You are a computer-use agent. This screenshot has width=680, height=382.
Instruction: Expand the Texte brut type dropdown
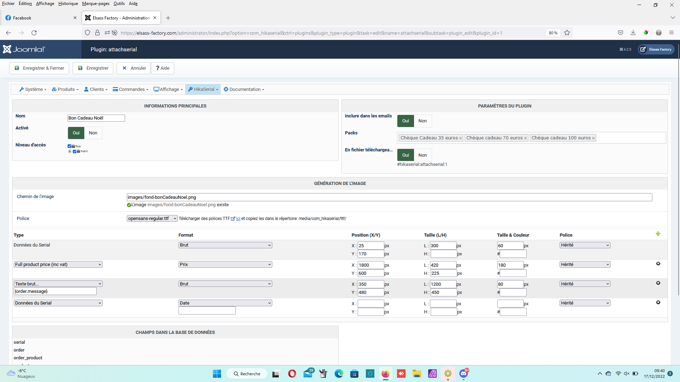[58, 284]
